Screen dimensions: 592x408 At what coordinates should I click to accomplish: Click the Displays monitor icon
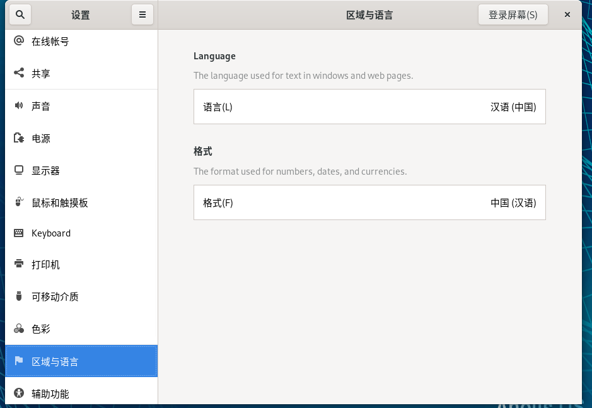click(19, 170)
